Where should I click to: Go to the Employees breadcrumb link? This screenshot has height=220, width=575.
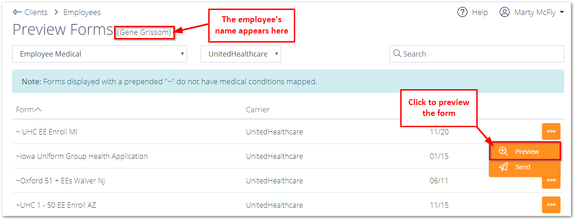point(82,12)
